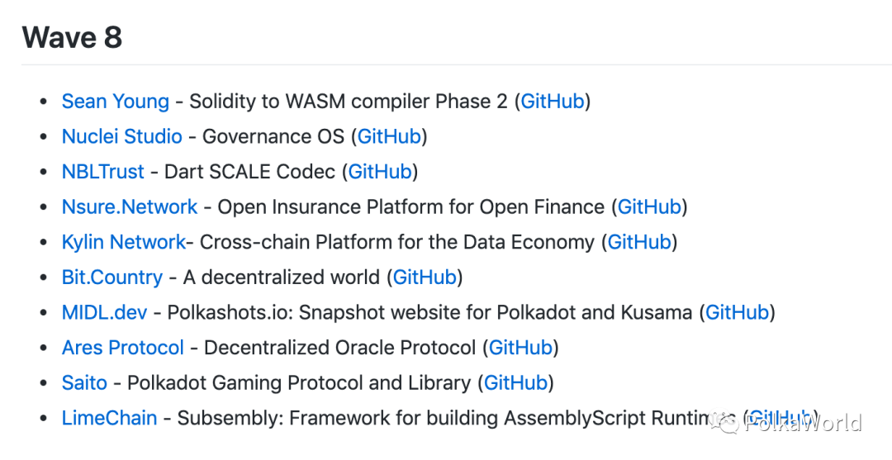Open GitHub link for Open Insurance Platform
The width and height of the screenshot is (892, 460).
[649, 207]
